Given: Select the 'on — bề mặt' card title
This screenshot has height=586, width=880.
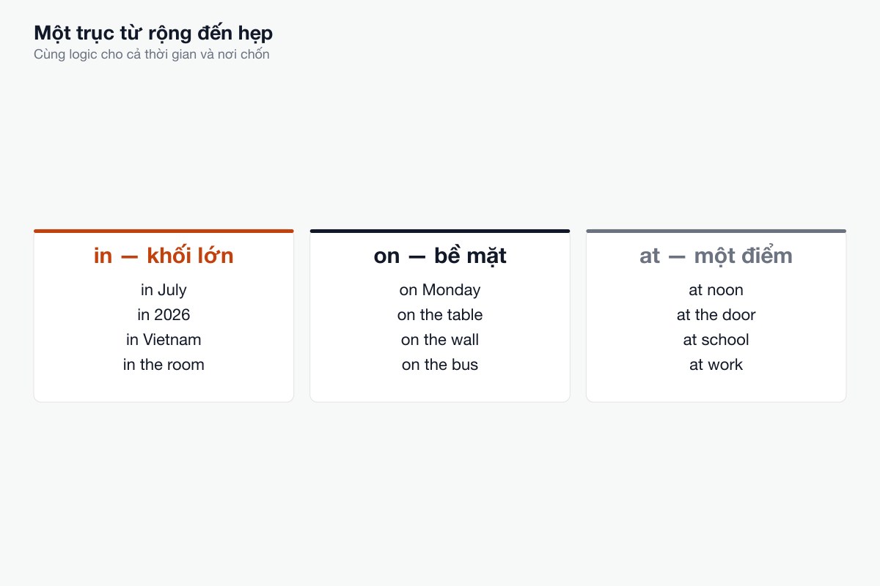Looking at the screenshot, I should [x=440, y=256].
